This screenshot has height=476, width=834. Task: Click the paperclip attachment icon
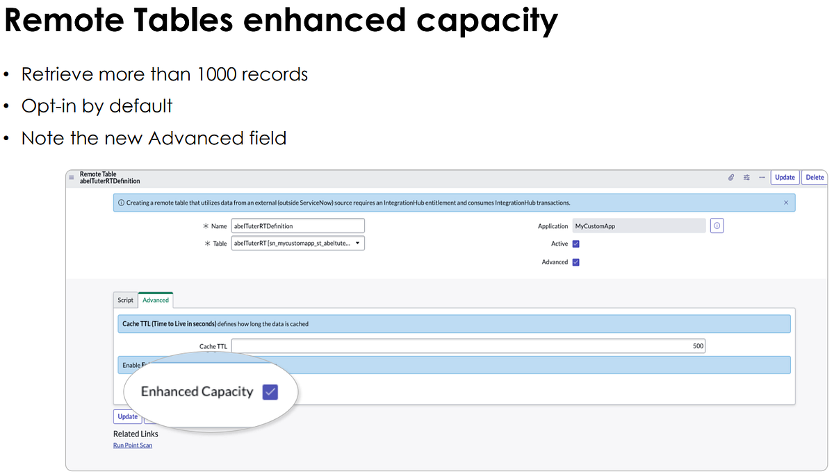730,177
